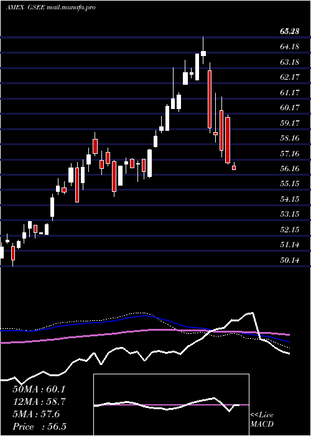Click the 12MA : 58.7 readout
The image size is (311, 436).
click(x=39, y=402)
